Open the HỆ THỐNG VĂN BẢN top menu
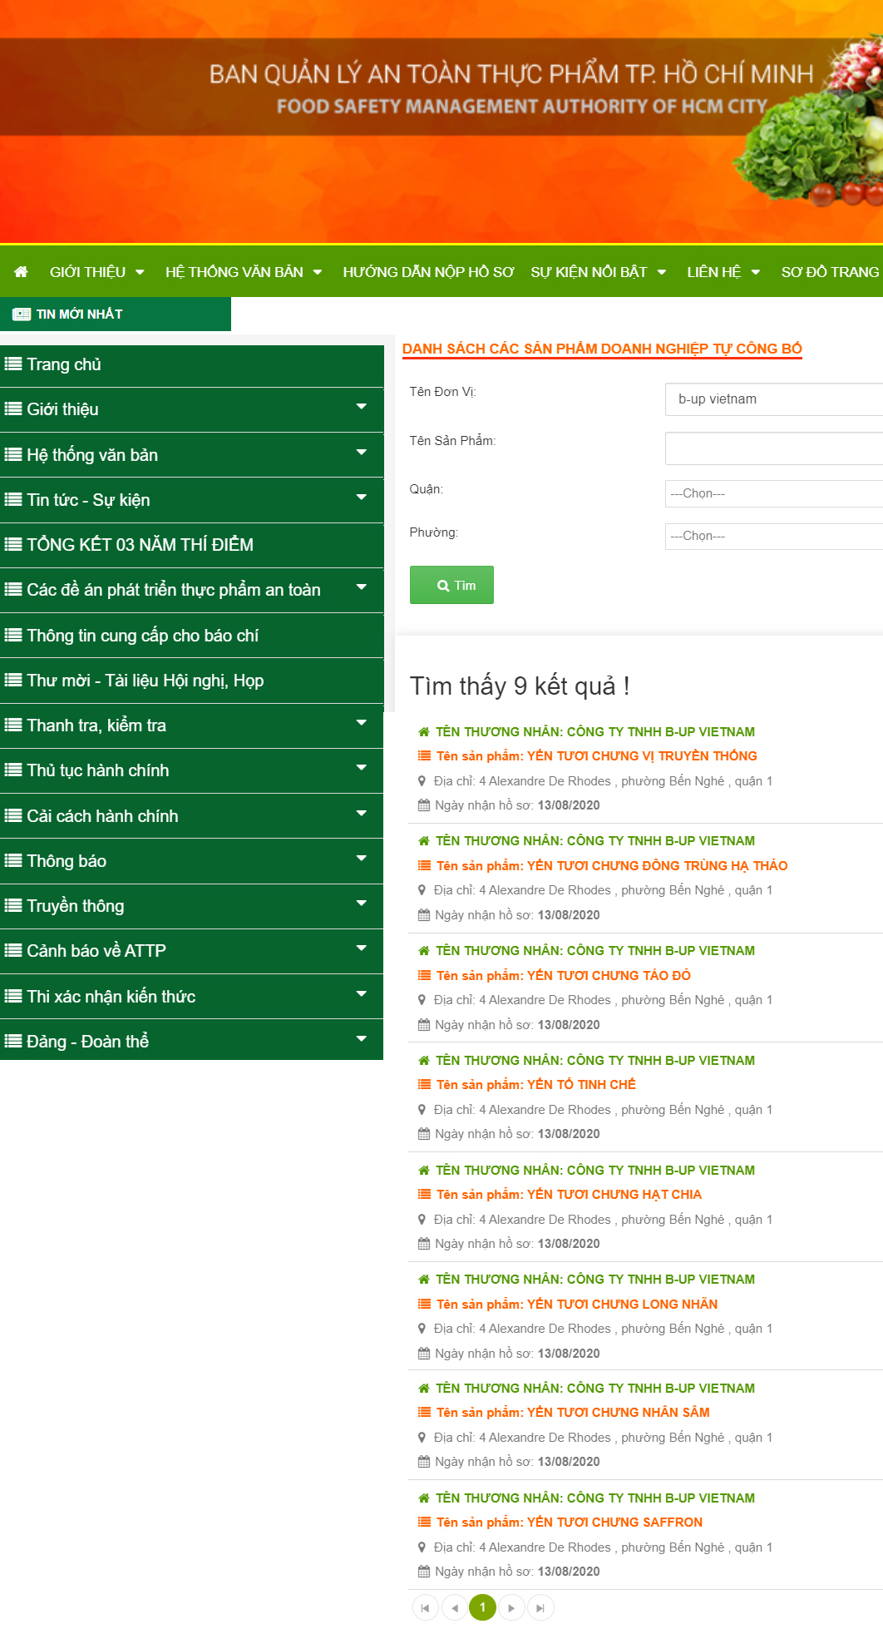Viewport: 883px width, 1634px height. (243, 272)
